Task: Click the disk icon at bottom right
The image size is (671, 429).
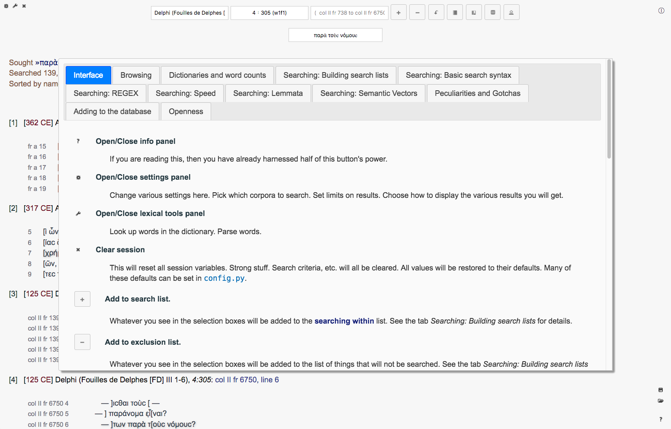Action: click(661, 390)
